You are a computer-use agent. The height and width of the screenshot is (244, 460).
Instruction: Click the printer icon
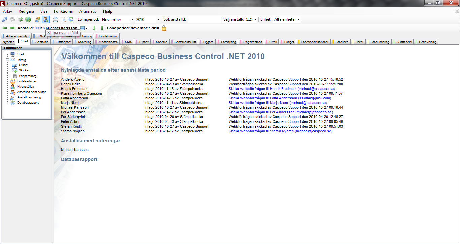pyautogui.click(x=55, y=19)
